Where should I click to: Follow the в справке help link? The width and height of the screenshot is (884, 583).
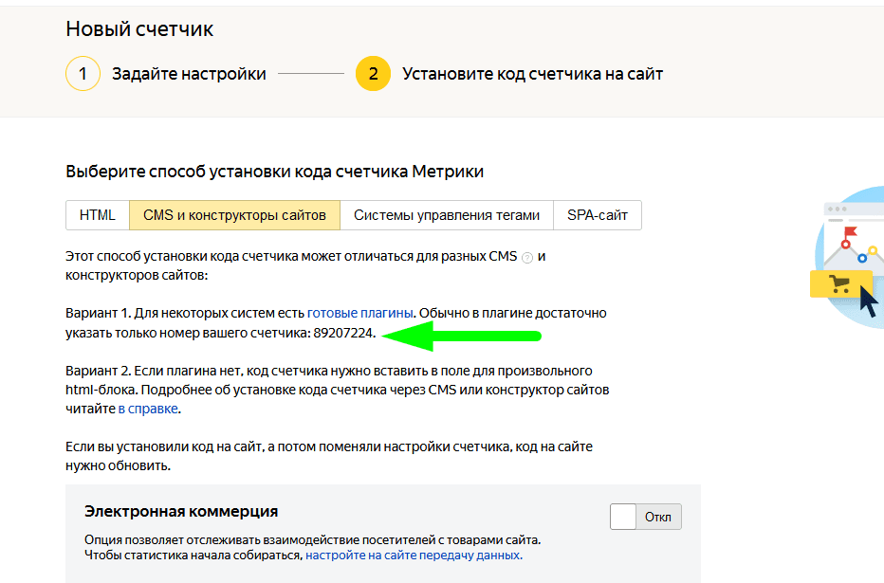pos(148,410)
